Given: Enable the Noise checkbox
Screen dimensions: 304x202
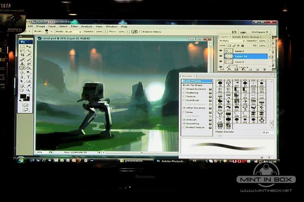Looking at the screenshot, I should pyautogui.click(x=184, y=112).
